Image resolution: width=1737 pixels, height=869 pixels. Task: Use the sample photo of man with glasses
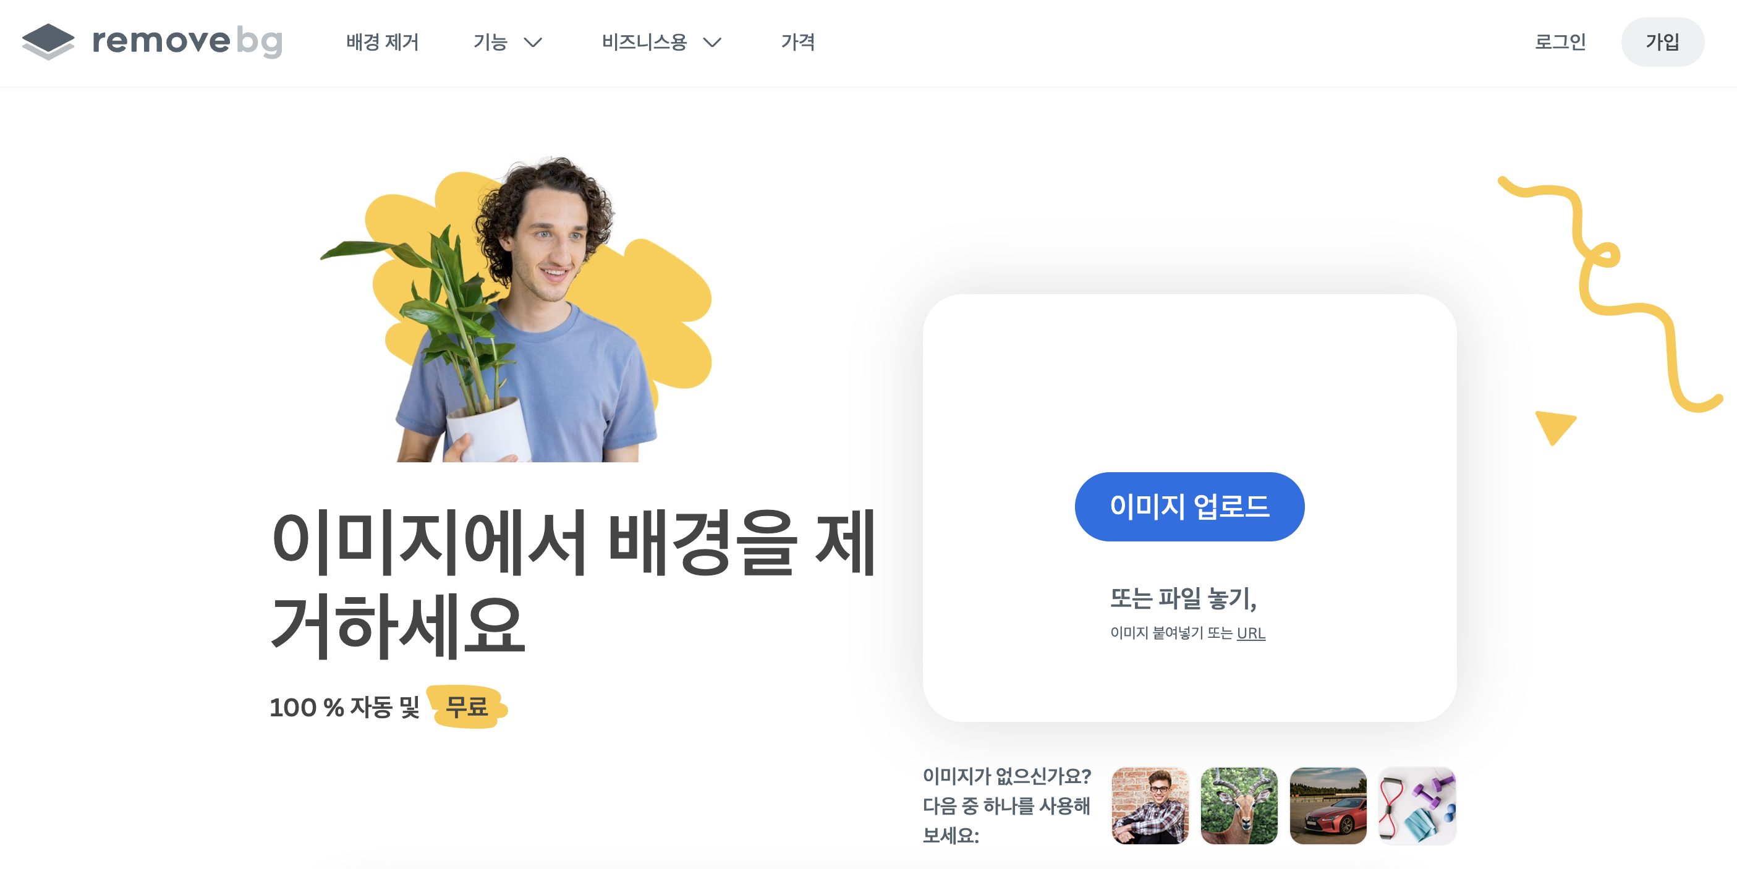coord(1150,805)
